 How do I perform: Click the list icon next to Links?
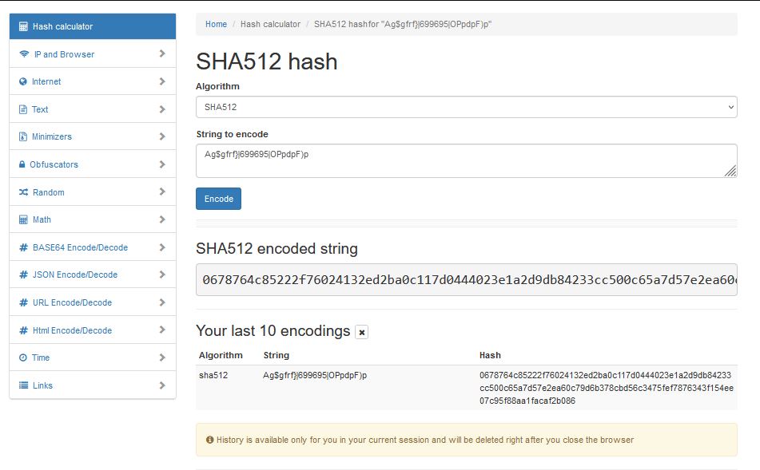23,385
